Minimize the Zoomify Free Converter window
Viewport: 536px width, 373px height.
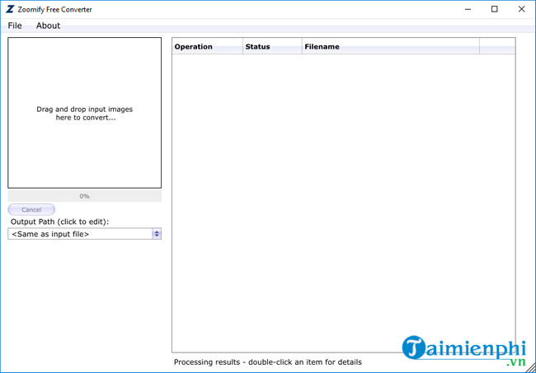[x=468, y=9]
